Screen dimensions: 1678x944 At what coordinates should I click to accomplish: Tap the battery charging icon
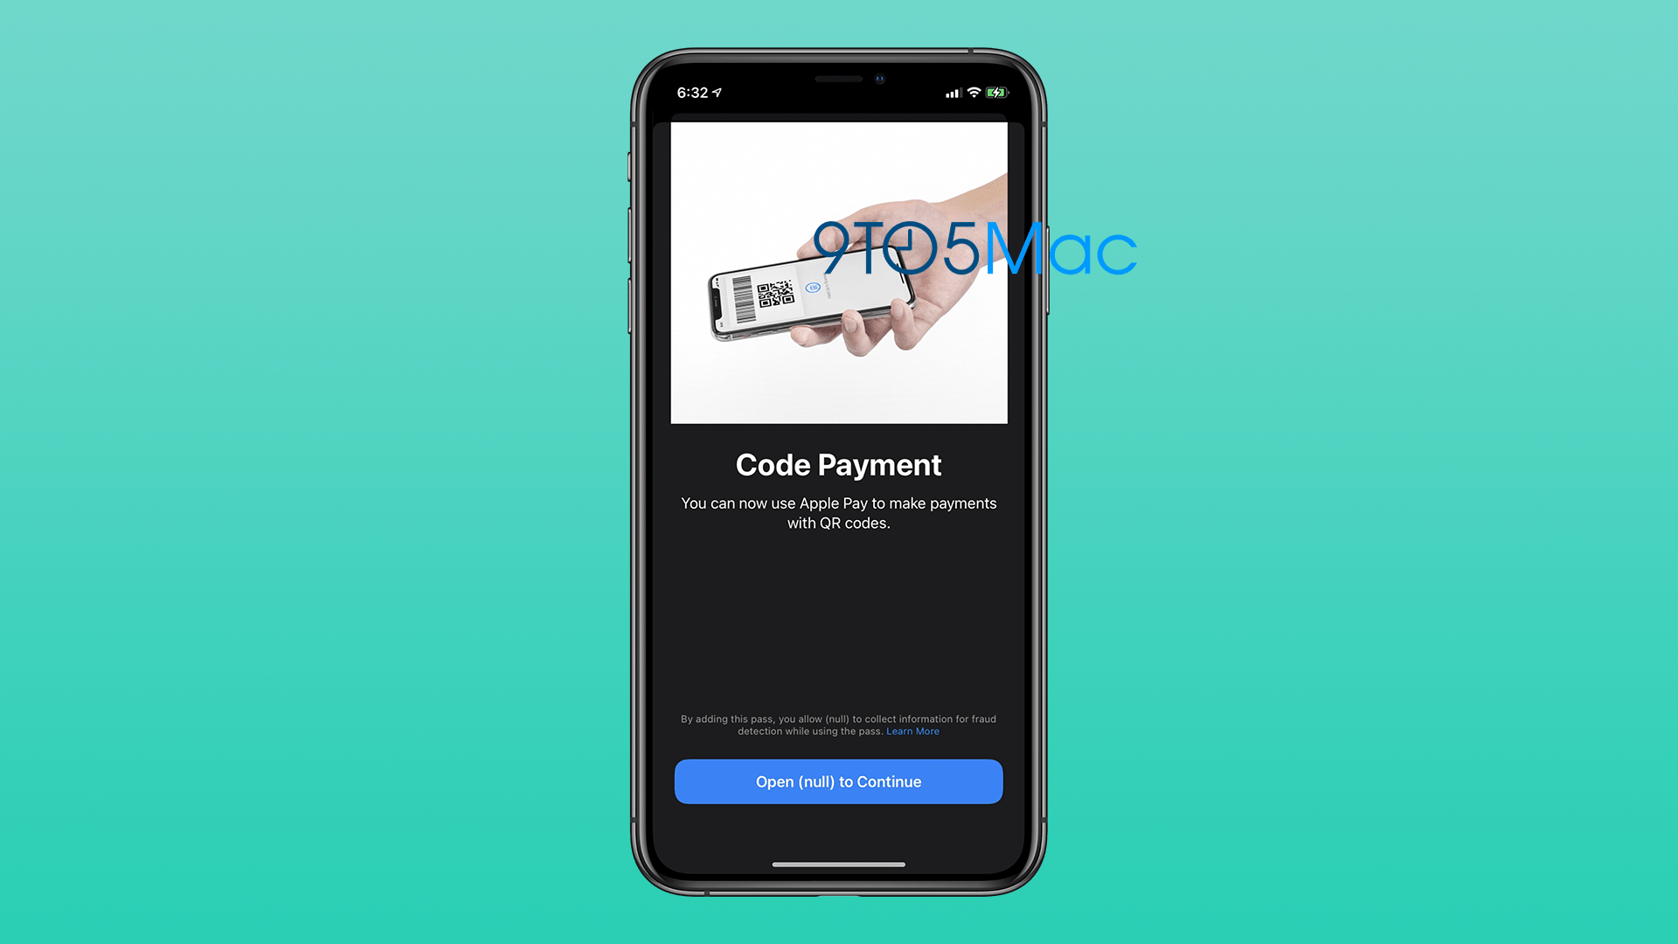(994, 92)
